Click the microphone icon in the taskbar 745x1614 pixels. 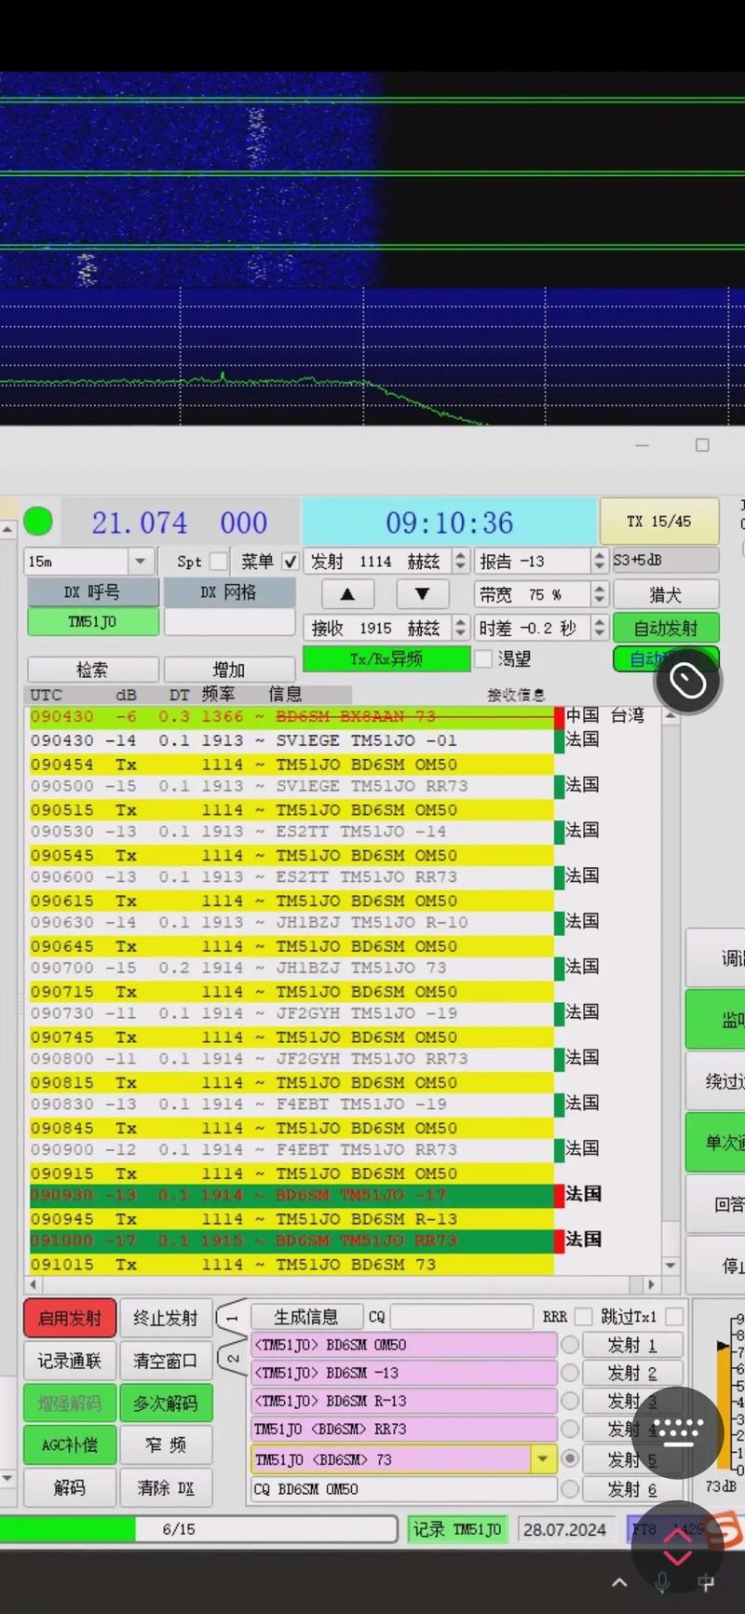[x=662, y=1582]
